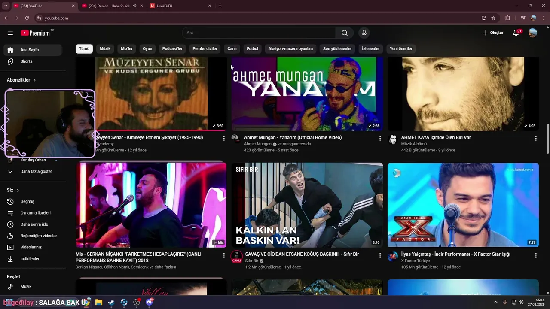Open the browser extensions puzzle icon

(x=508, y=18)
